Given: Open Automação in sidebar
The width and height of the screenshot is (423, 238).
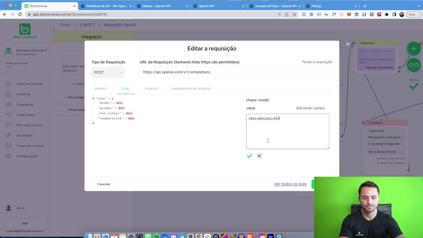Looking at the screenshot, I should pos(25,135).
